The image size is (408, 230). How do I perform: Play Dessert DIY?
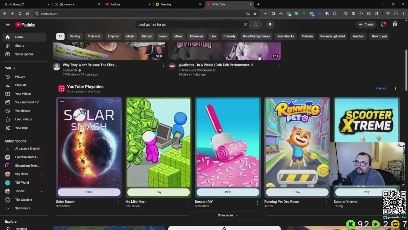[228, 192]
